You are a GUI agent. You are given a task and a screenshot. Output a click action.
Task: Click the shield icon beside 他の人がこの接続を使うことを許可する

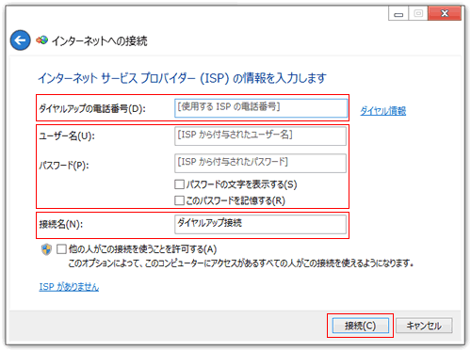46,249
